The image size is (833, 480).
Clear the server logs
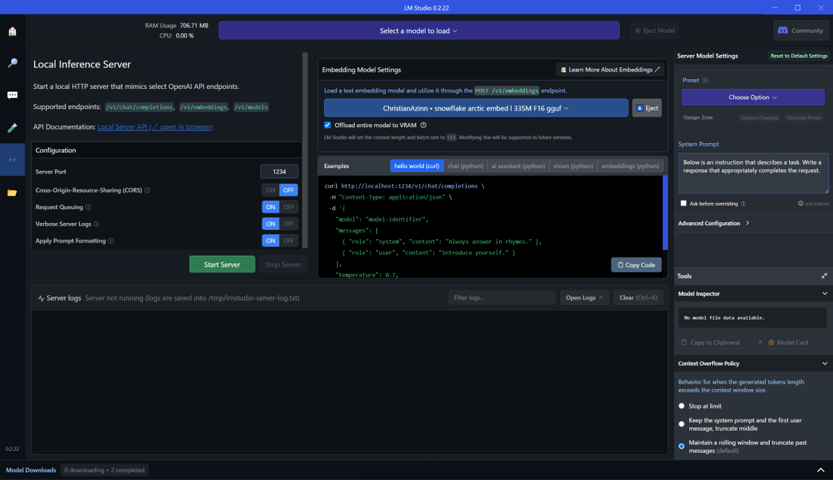click(x=638, y=298)
